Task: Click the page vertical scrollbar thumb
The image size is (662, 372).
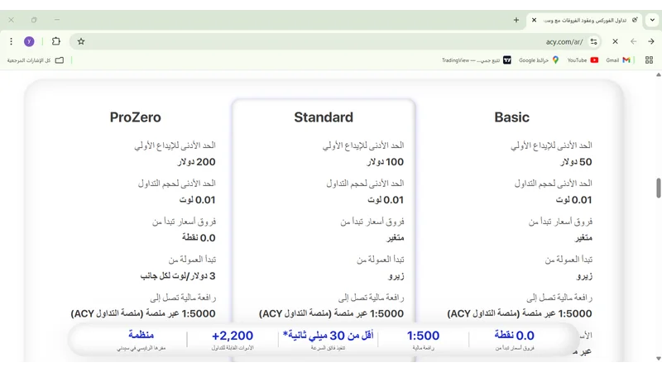Action: pyautogui.click(x=658, y=188)
